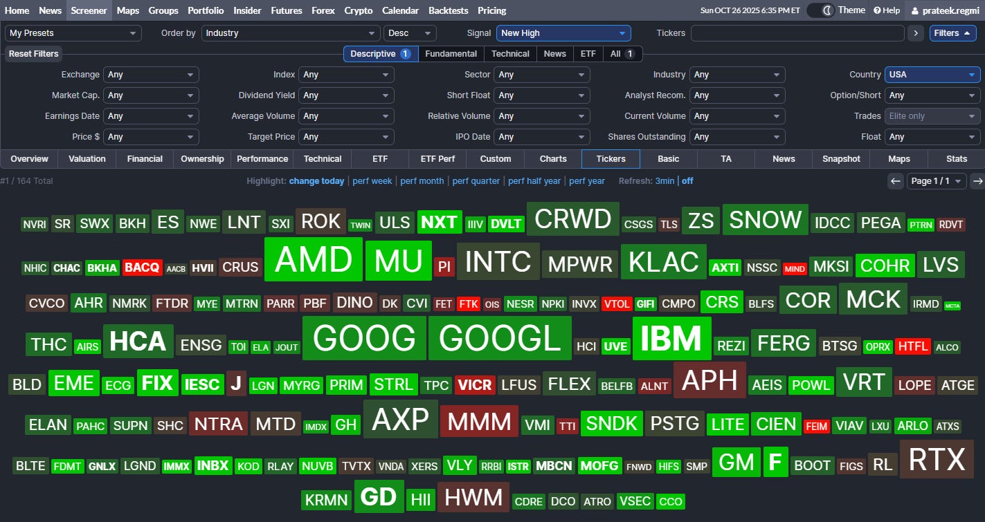This screenshot has width=985, height=522.
Task: Open the My Presets dropdown
Action: point(73,33)
